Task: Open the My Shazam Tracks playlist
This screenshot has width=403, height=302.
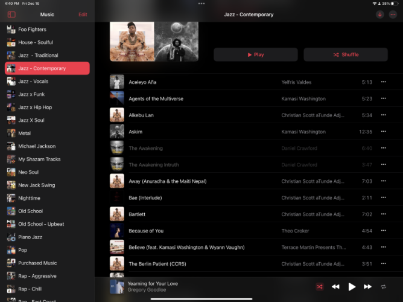Action: [47, 159]
